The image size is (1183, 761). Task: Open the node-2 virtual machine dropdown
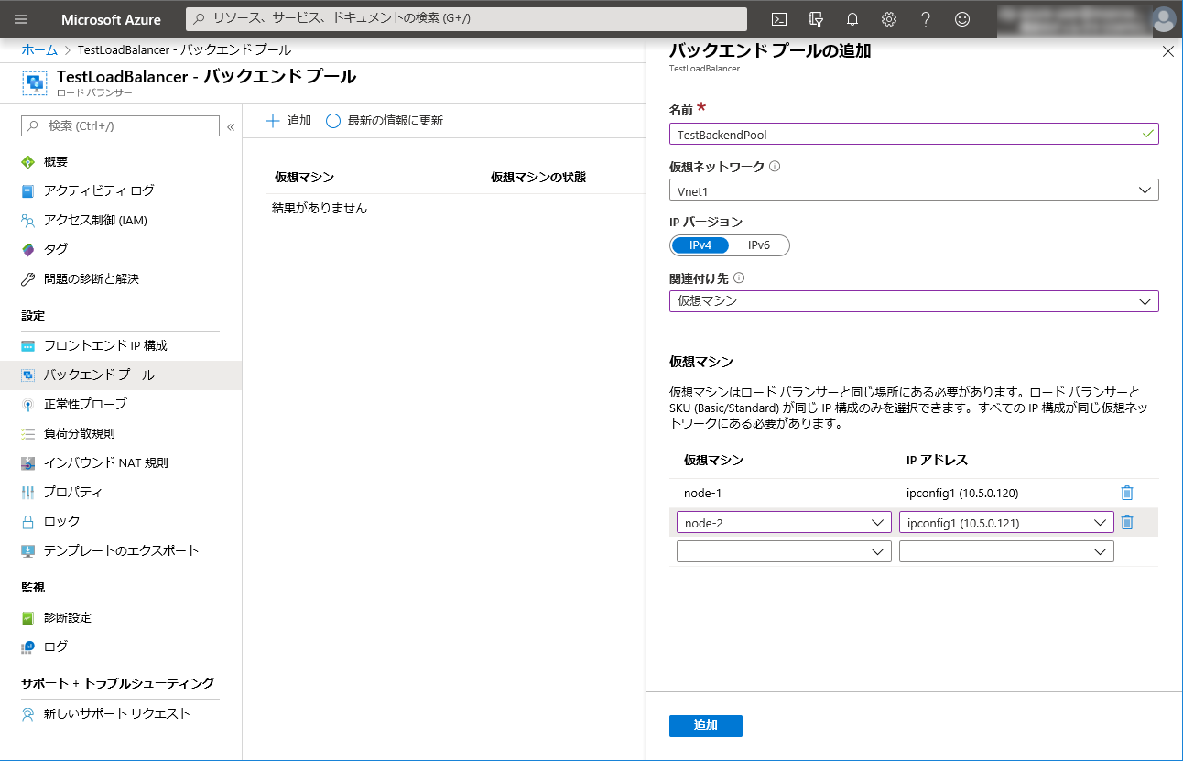pos(783,523)
